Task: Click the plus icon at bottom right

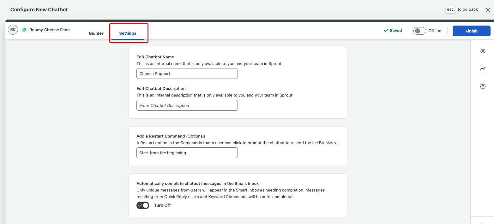Action: pos(483,222)
